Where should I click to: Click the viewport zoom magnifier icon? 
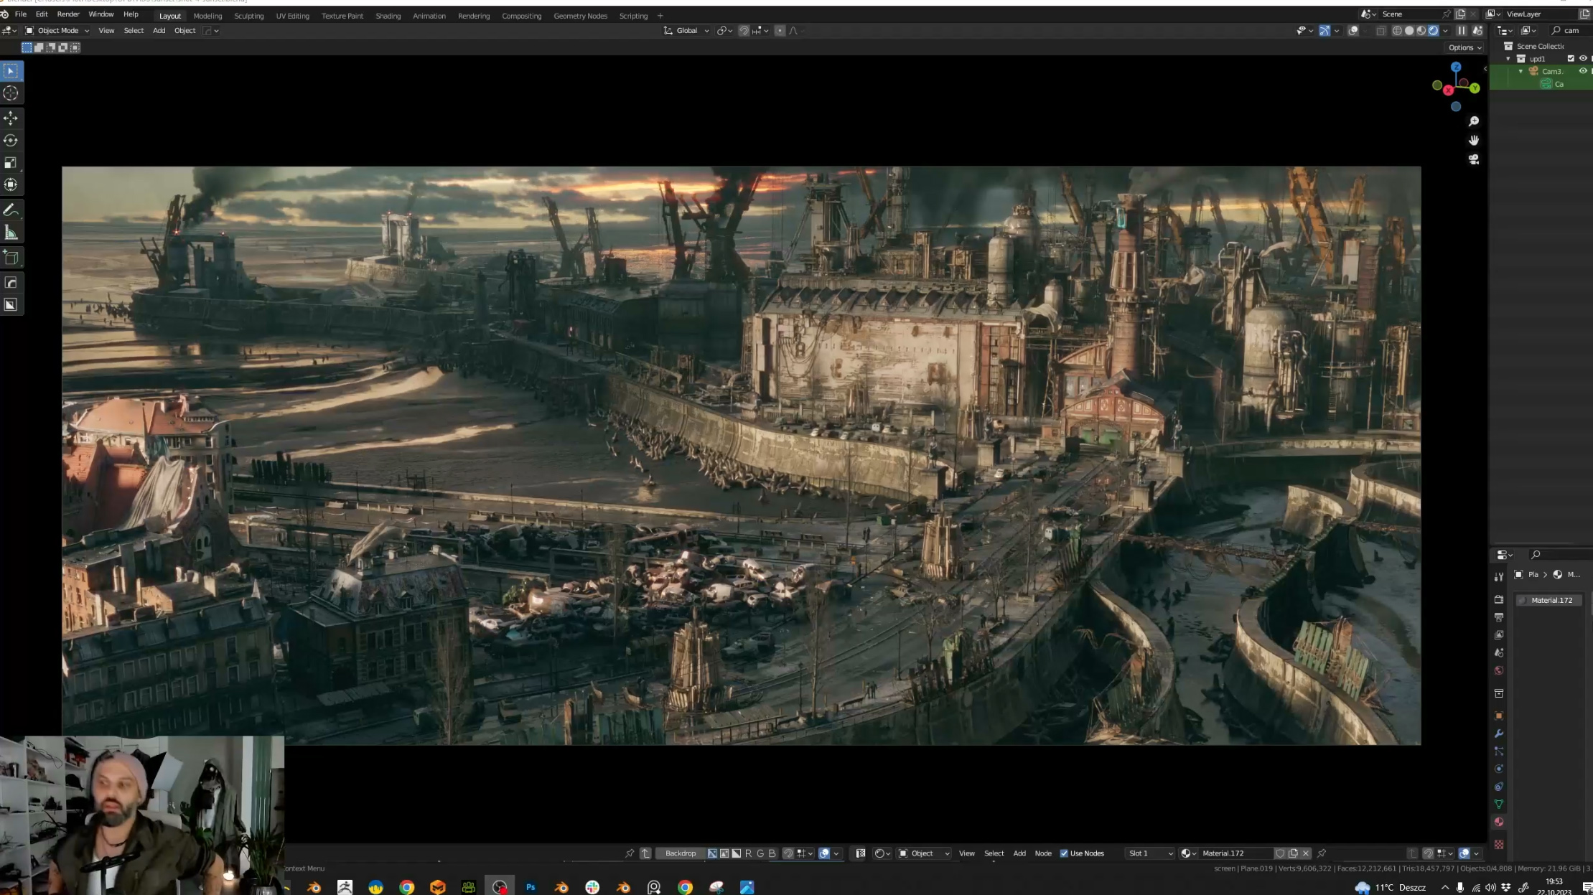point(1474,121)
